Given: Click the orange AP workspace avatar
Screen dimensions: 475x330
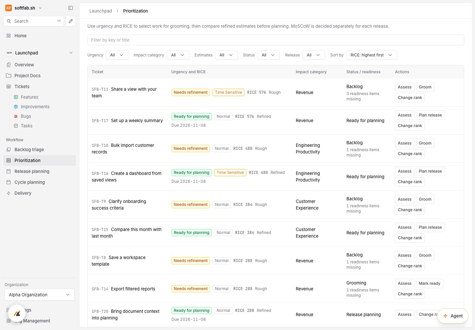Looking at the screenshot, I should click(x=9, y=8).
